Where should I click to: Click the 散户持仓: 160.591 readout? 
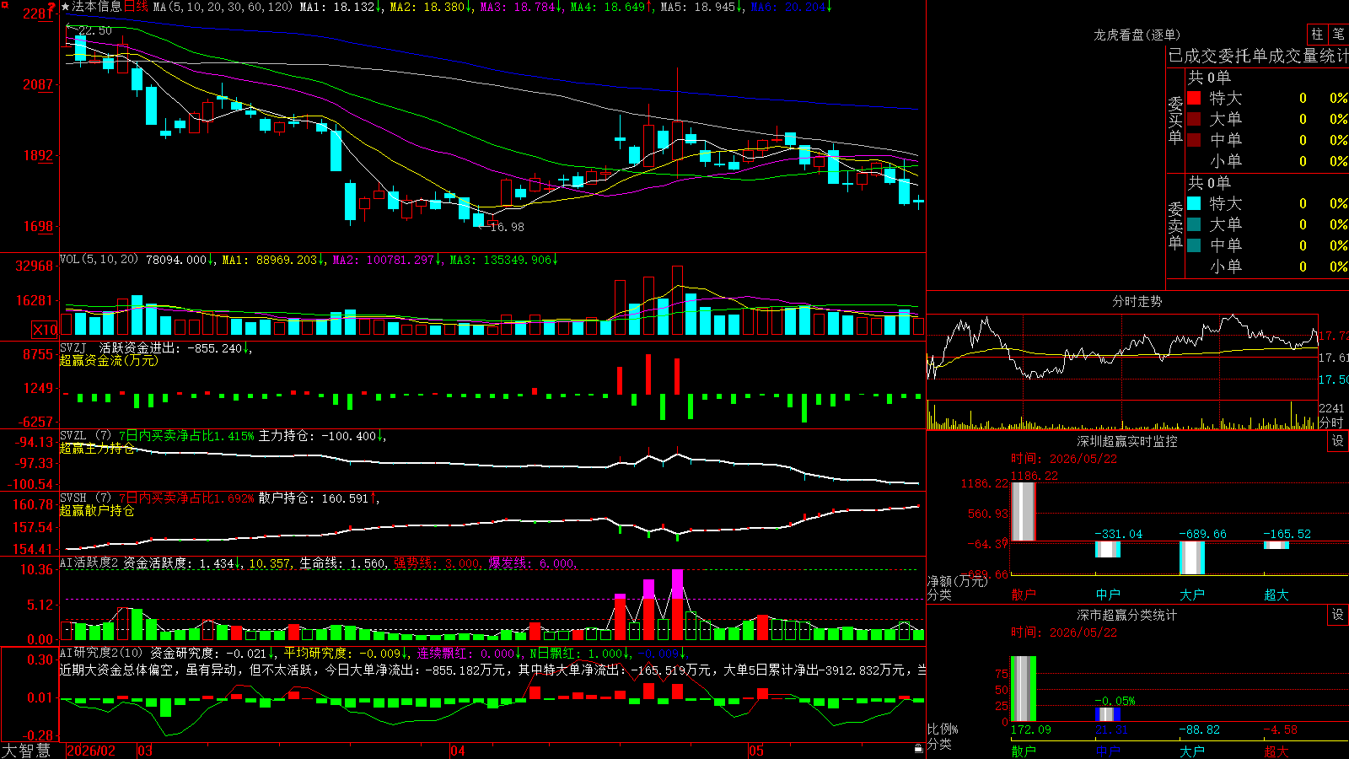pos(319,498)
